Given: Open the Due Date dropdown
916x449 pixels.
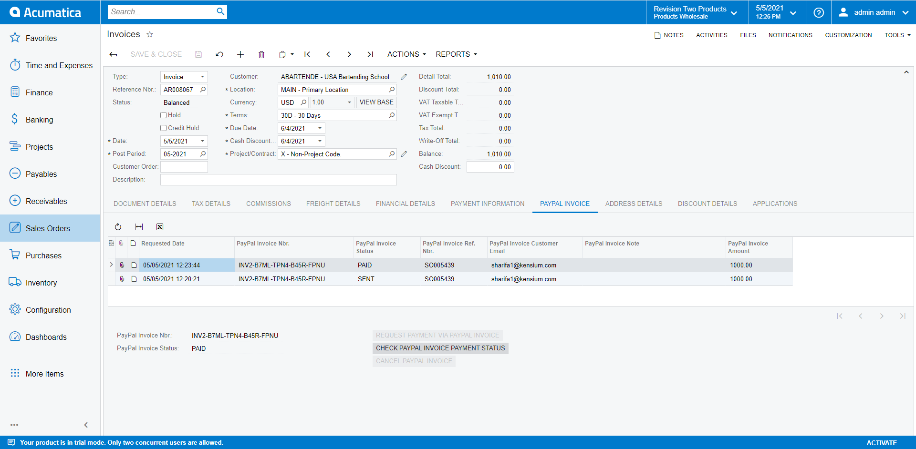Looking at the screenshot, I should pos(320,128).
